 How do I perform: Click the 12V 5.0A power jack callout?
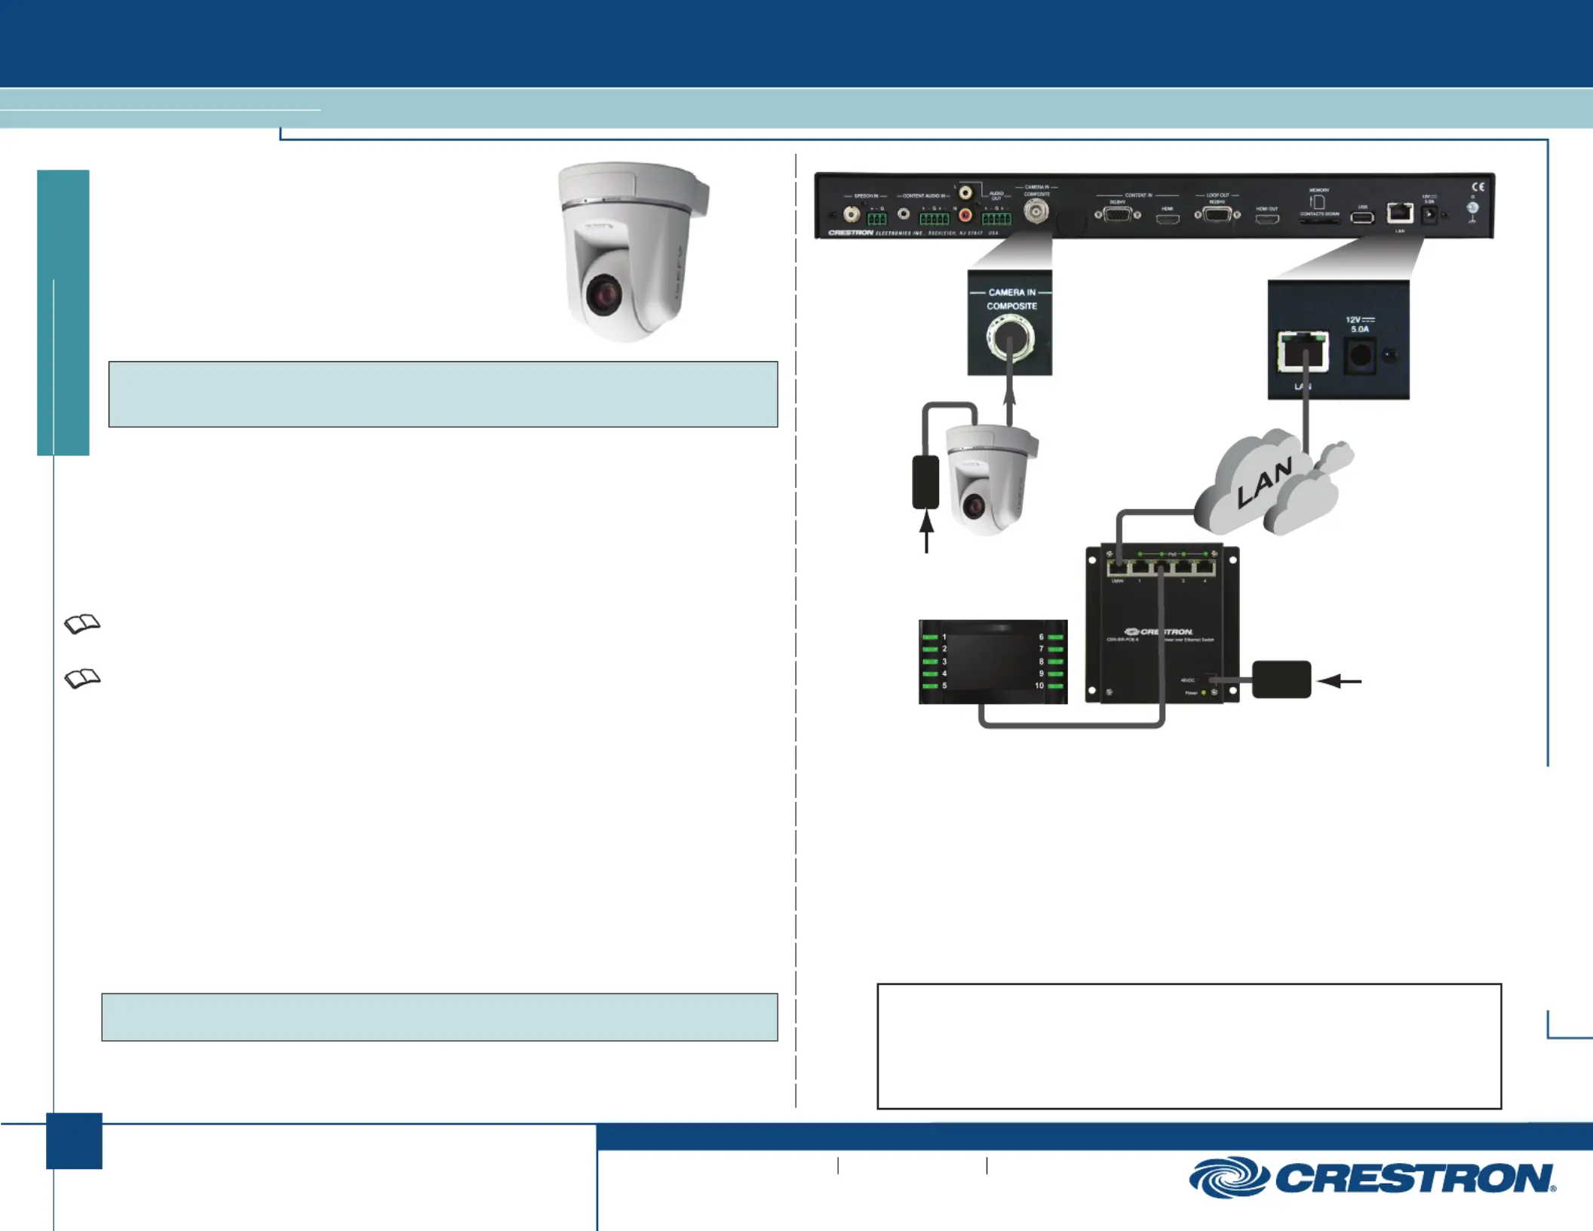(1360, 355)
